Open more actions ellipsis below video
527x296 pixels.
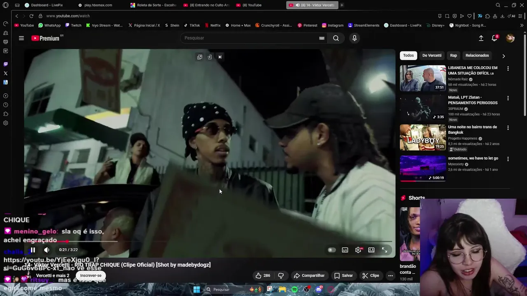390,275
